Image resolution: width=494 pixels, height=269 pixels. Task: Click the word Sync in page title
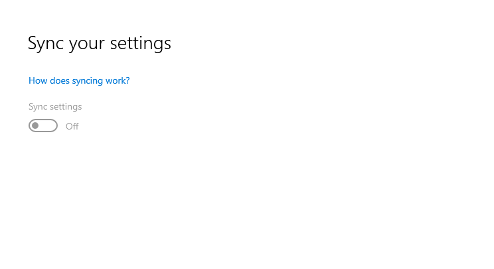46,43
